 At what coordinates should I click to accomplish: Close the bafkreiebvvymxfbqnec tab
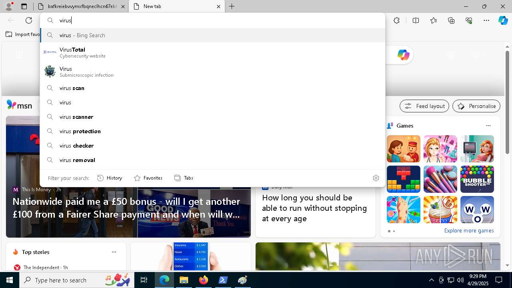pyautogui.click(x=123, y=6)
